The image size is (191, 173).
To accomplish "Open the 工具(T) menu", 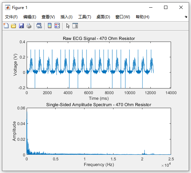I will pos(85,17).
